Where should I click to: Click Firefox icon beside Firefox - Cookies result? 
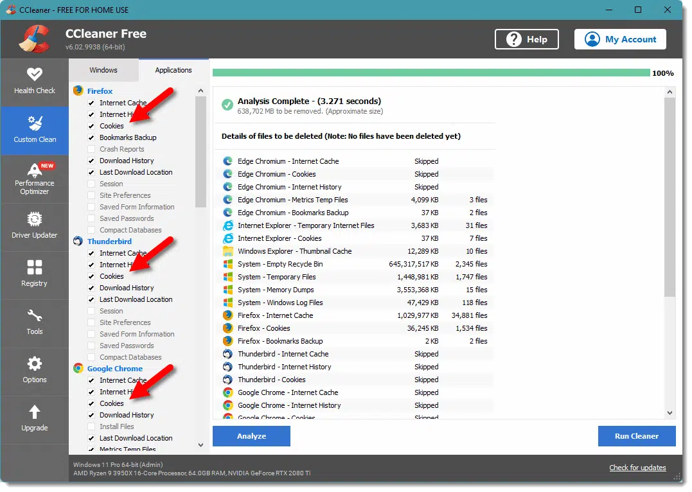[x=227, y=328]
